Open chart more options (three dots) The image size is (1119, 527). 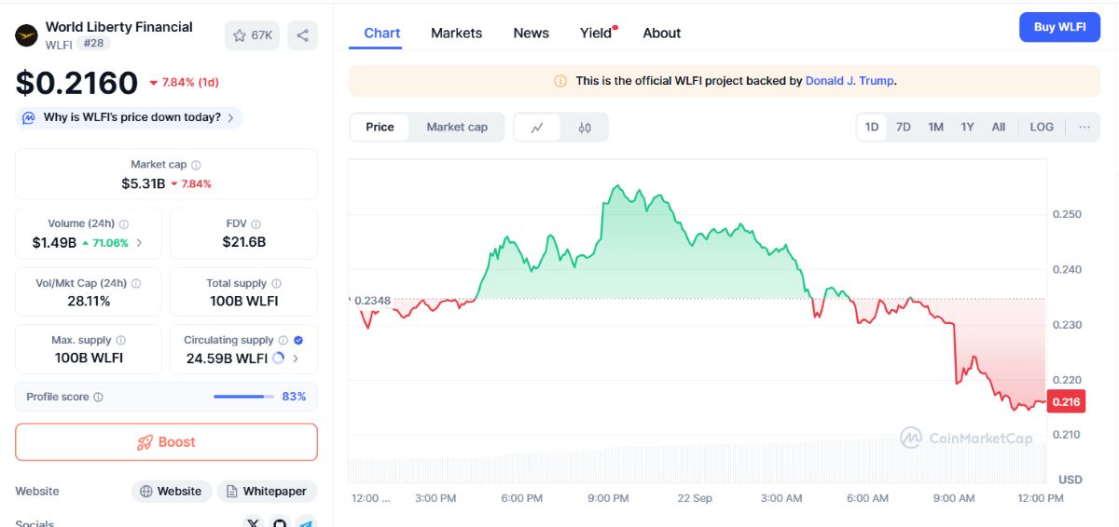click(1084, 128)
